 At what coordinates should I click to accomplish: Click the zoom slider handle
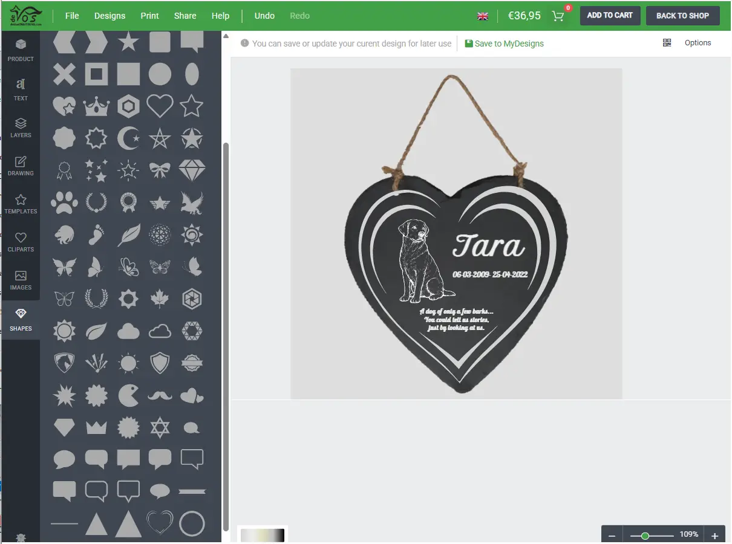point(645,536)
